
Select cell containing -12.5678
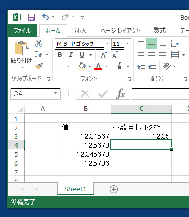(x=86, y=145)
